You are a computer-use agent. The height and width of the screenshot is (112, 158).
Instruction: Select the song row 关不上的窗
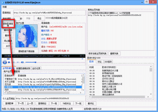click(43, 82)
